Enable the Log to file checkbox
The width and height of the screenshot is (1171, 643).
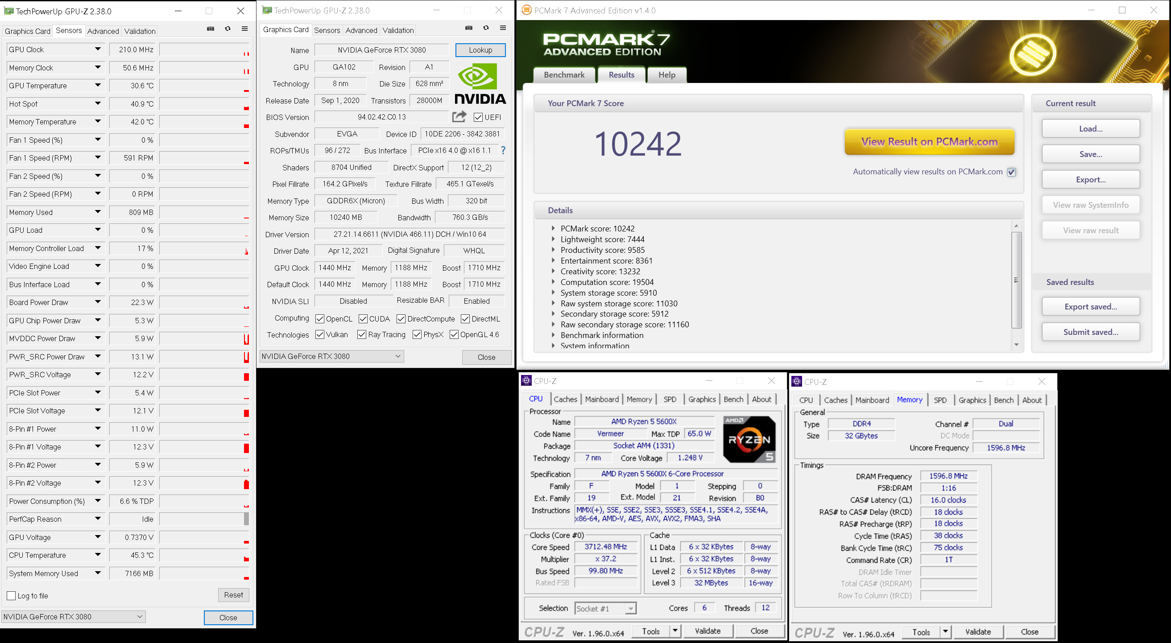[x=11, y=595]
